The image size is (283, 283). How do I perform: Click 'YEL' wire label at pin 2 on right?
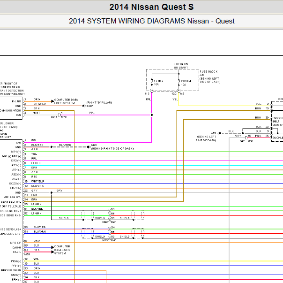click(258, 104)
